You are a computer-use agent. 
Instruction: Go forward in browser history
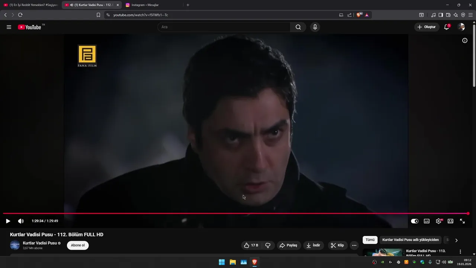13,15
